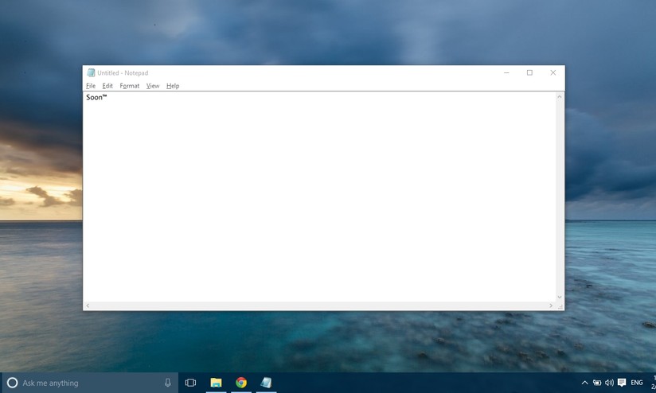Open the ENG language selector
656x393 pixels.
637,383
